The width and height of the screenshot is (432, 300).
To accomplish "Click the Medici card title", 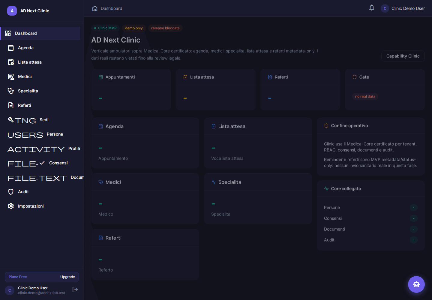I will click(x=113, y=182).
